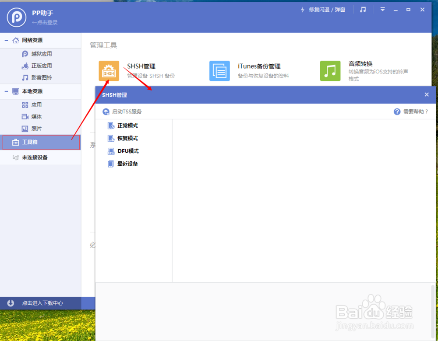Close the SHSH管理 dialog
Screen dimensions: 438x341
[427, 94]
